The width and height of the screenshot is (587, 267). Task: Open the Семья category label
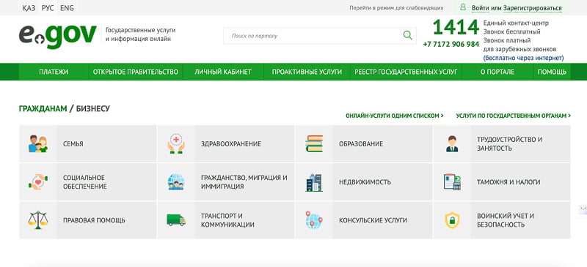click(73, 144)
